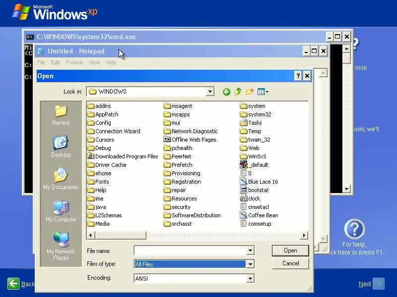The width and height of the screenshot is (397, 297).
Task: Select the Registration folder
Action: (182, 182)
